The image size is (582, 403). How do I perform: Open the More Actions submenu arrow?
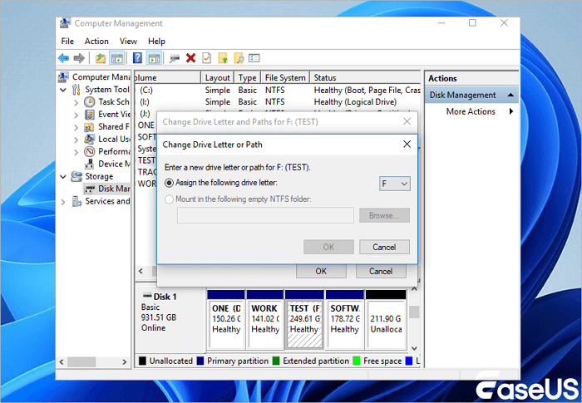pos(511,111)
